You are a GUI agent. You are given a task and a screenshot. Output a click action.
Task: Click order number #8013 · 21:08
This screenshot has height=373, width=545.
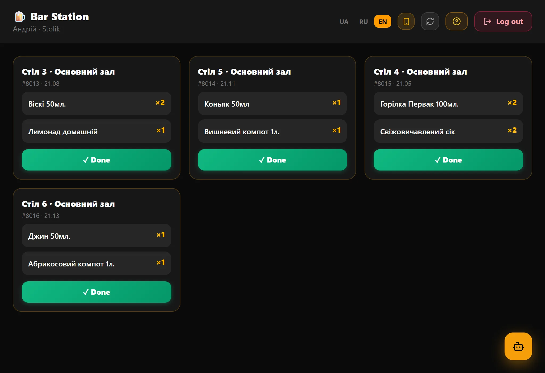41,84
